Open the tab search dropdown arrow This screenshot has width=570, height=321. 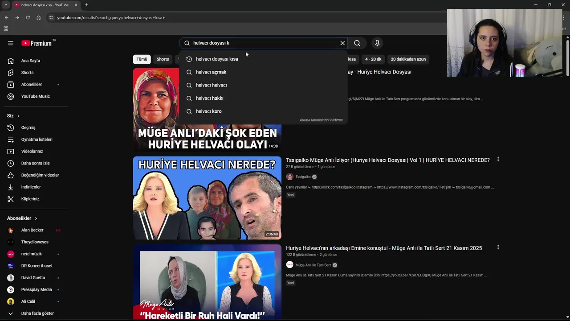point(6,5)
